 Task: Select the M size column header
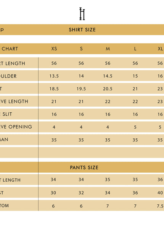108,49
